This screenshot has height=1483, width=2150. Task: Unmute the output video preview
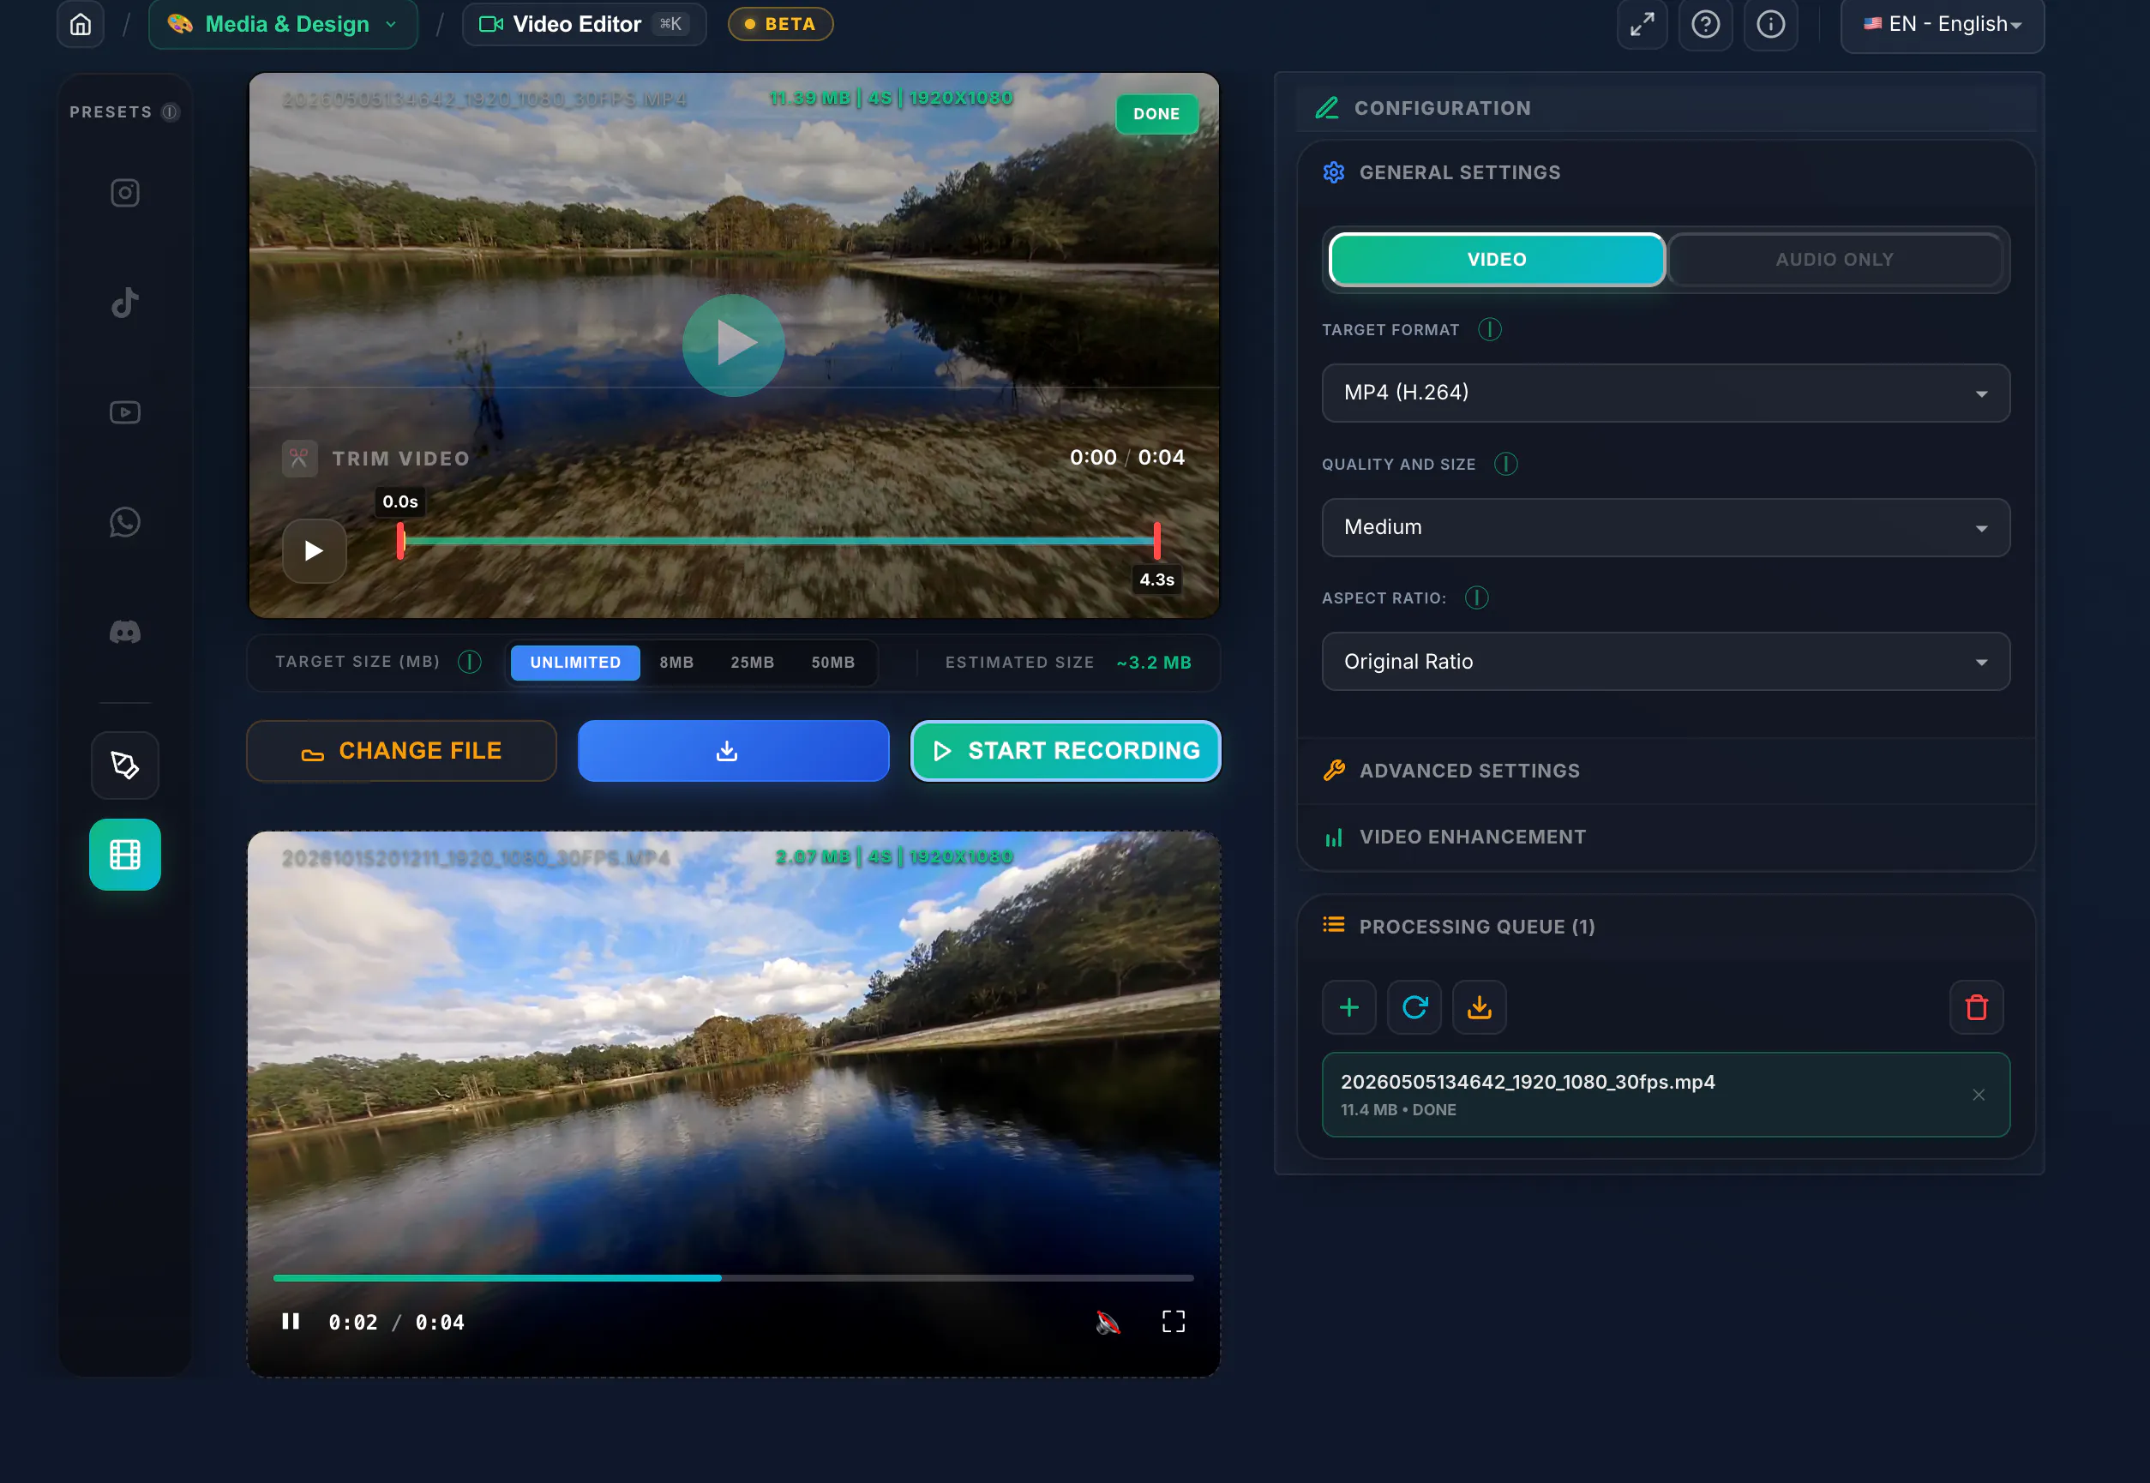tap(1108, 1322)
